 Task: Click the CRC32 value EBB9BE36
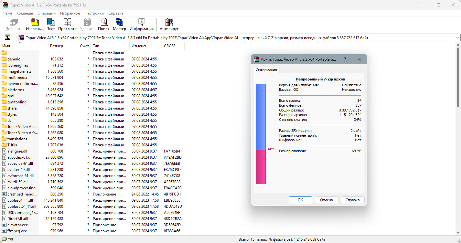[x=172, y=200]
